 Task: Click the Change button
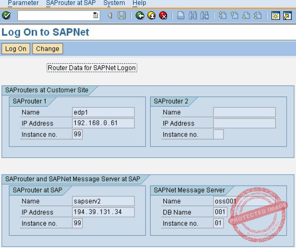[x=47, y=49]
